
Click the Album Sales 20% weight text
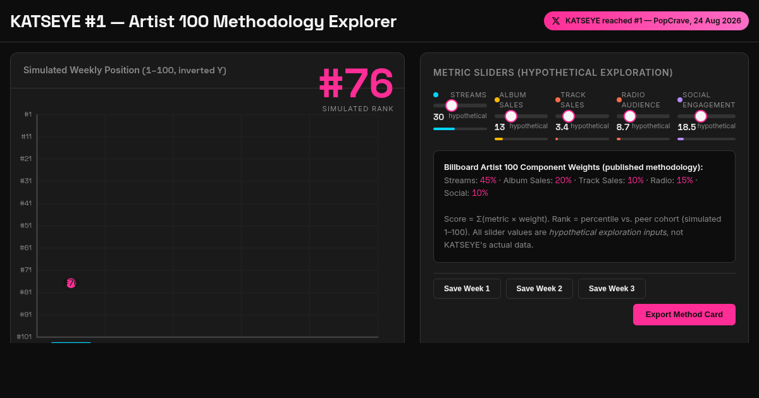pyautogui.click(x=564, y=180)
